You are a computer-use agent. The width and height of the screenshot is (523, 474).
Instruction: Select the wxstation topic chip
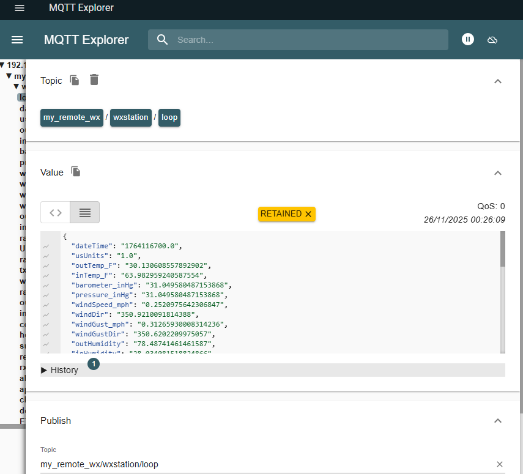tap(131, 117)
